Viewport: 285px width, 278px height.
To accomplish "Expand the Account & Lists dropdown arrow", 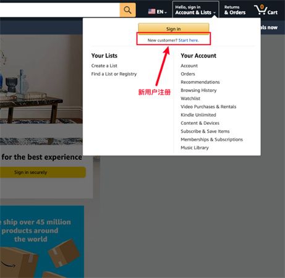I will click(x=215, y=13).
